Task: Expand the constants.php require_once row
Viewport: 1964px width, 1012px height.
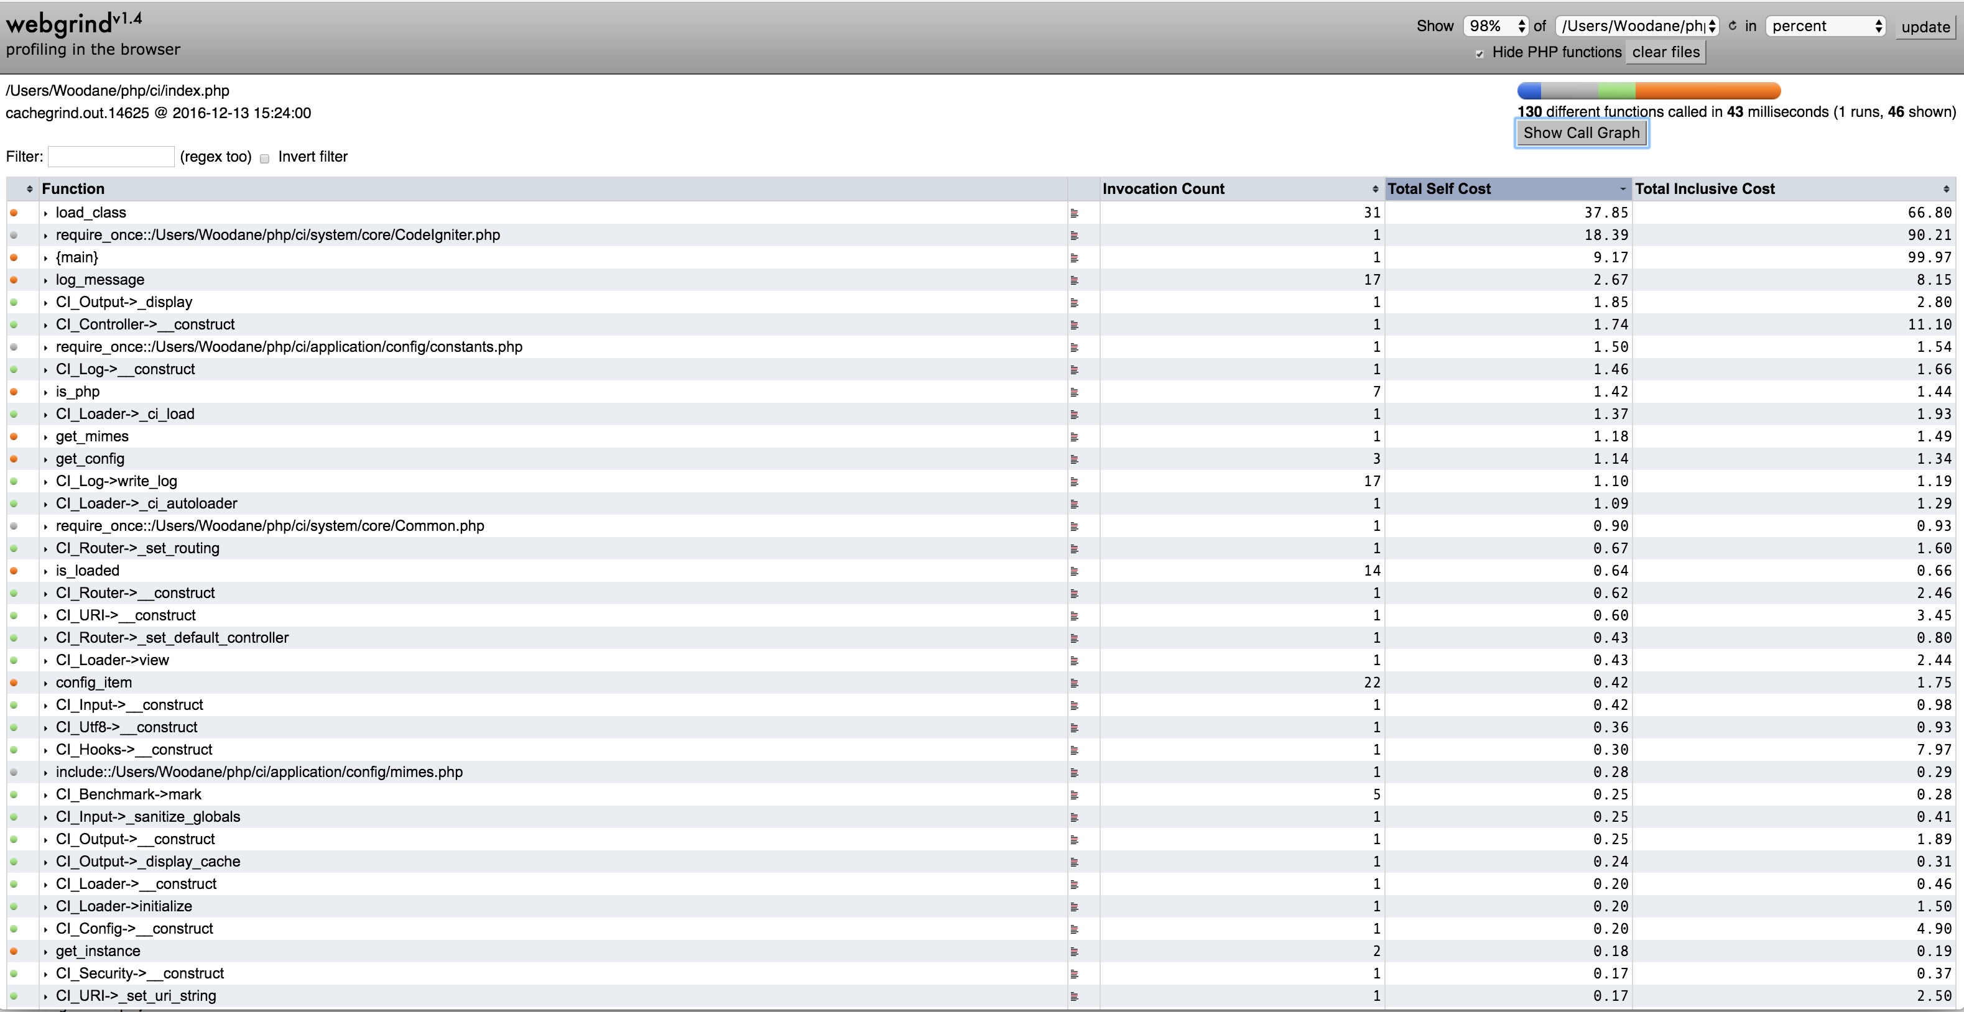Action: tap(46, 347)
